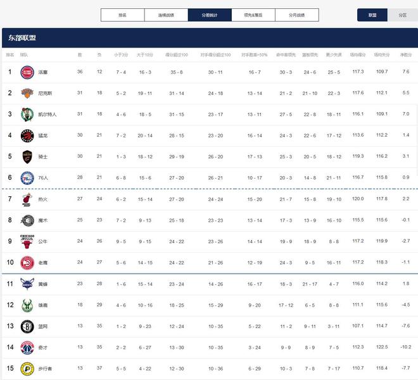Click the Detroit Pistons team logo
The width and height of the screenshot is (418, 380).
click(27, 72)
